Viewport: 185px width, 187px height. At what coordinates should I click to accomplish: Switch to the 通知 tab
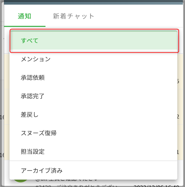pyautogui.click(x=25, y=16)
